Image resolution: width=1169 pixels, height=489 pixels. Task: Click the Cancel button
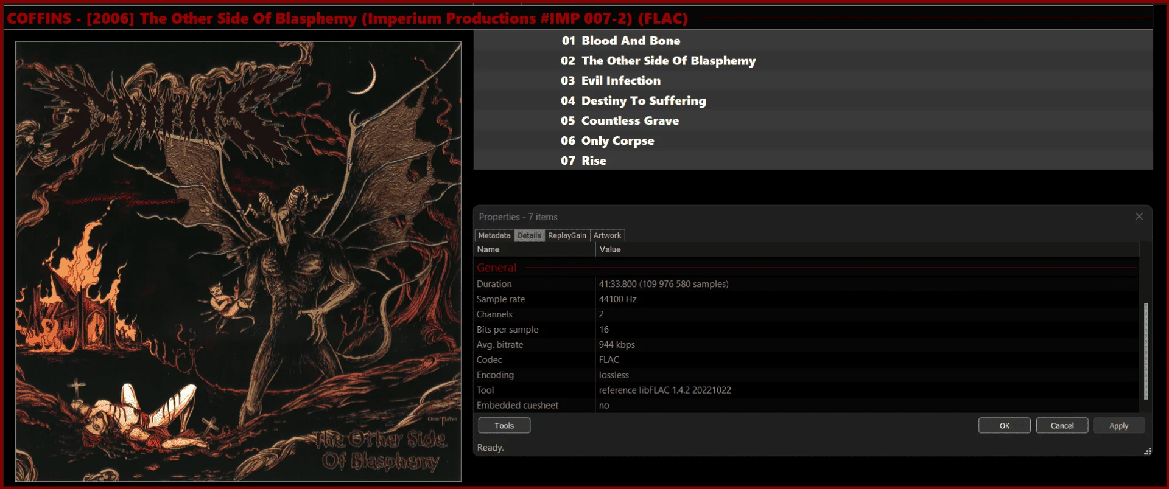[x=1062, y=426]
